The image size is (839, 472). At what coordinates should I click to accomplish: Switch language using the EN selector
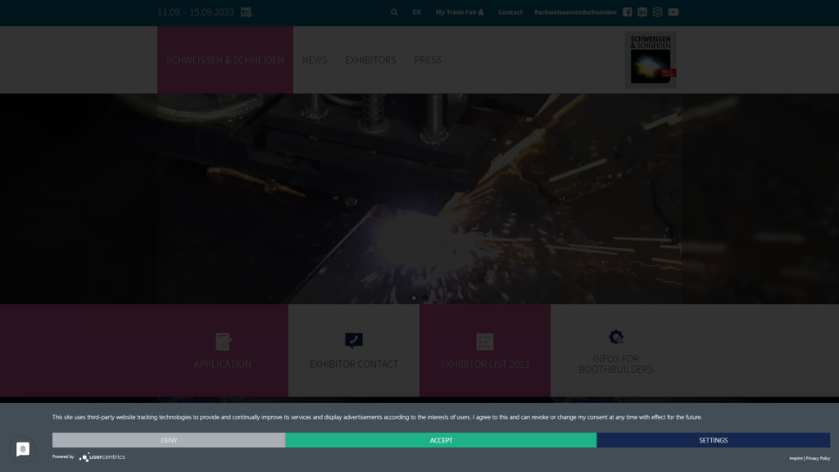tap(416, 12)
